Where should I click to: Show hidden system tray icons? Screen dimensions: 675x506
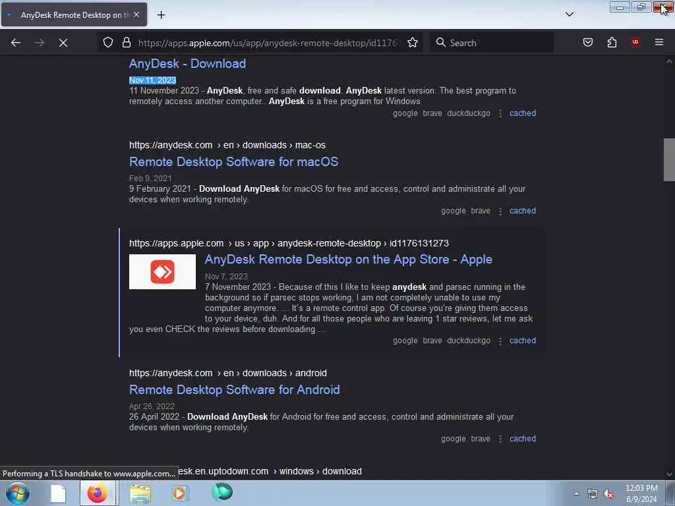click(x=576, y=493)
